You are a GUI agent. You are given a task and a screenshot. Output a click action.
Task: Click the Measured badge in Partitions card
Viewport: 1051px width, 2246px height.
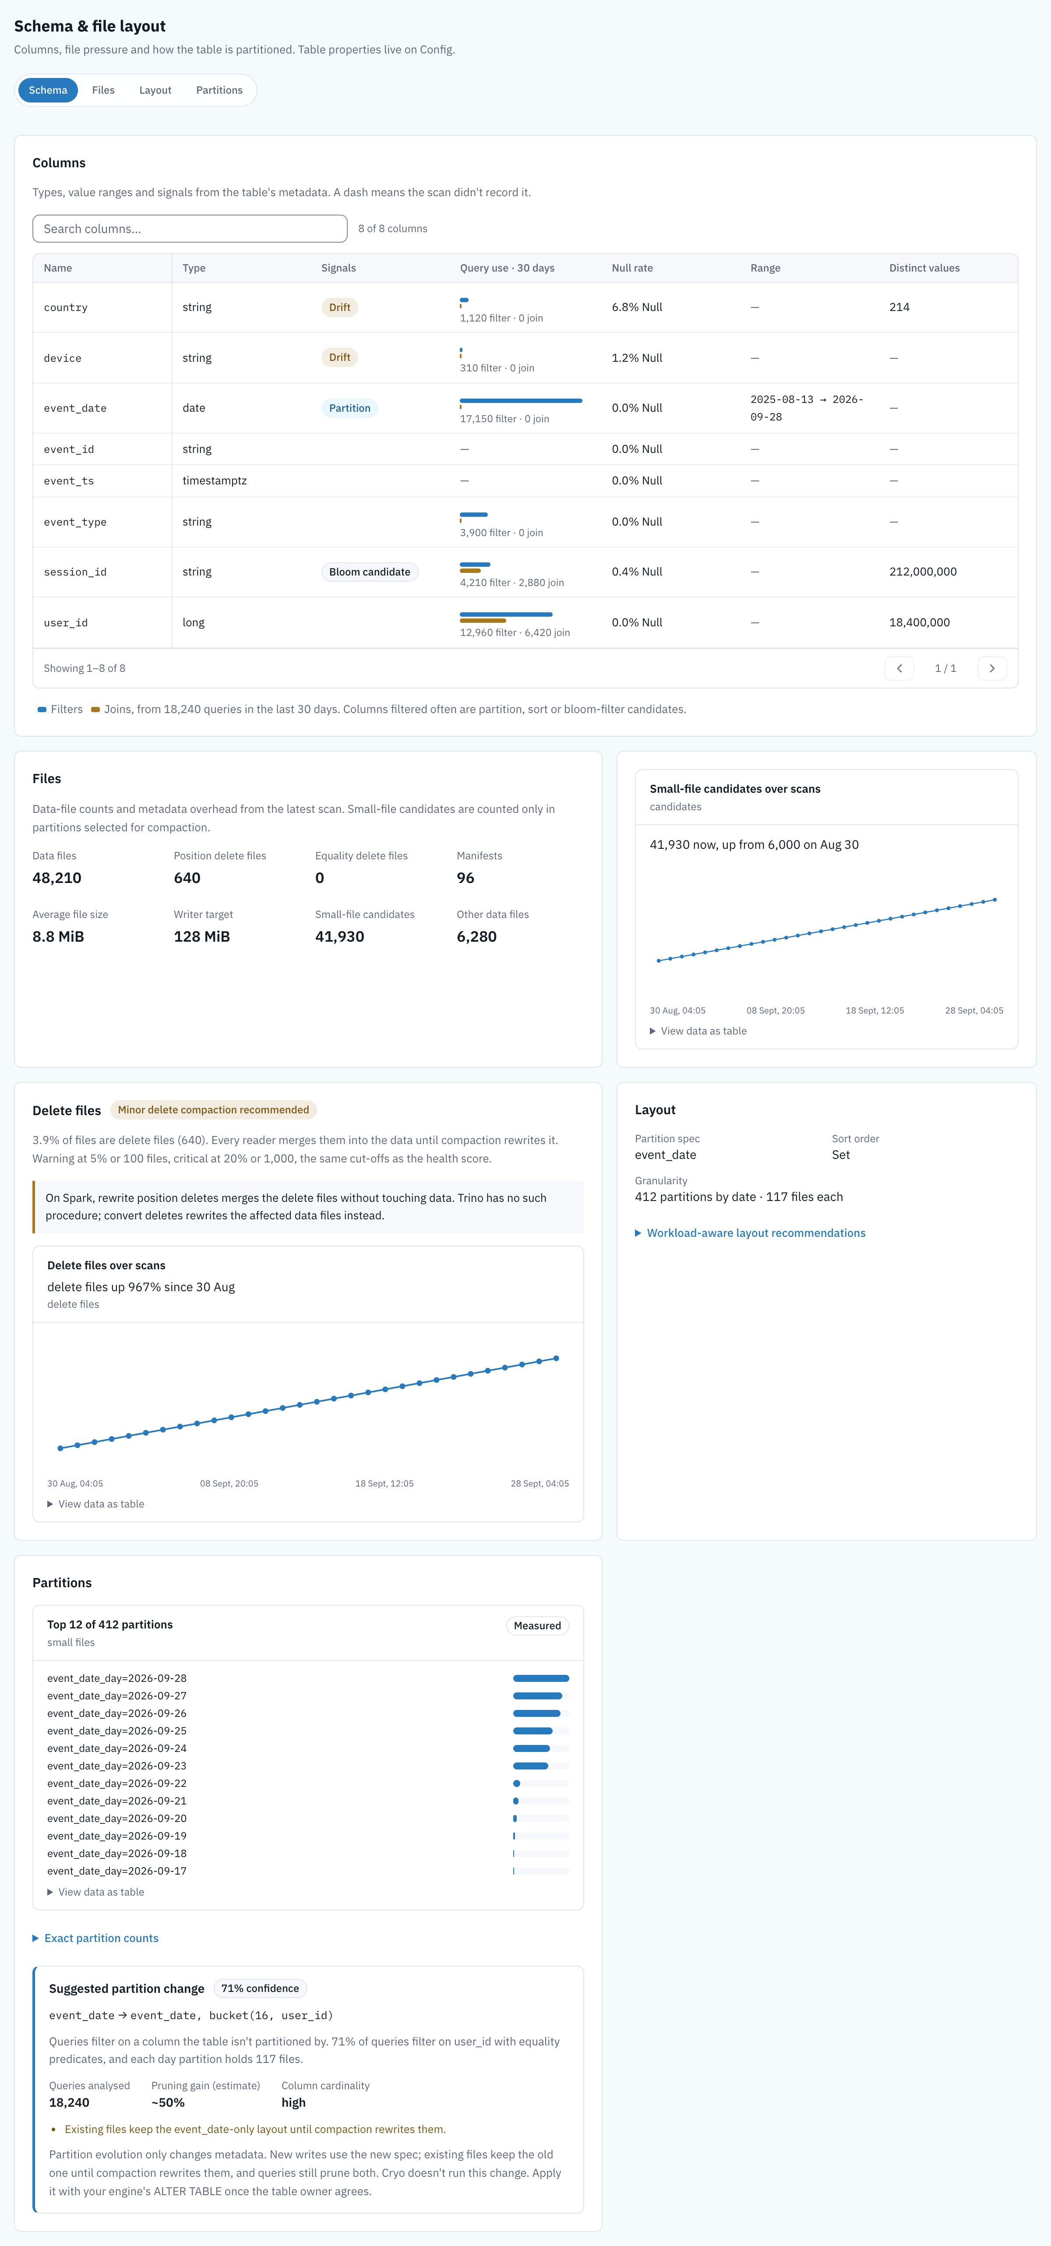[x=537, y=1625]
